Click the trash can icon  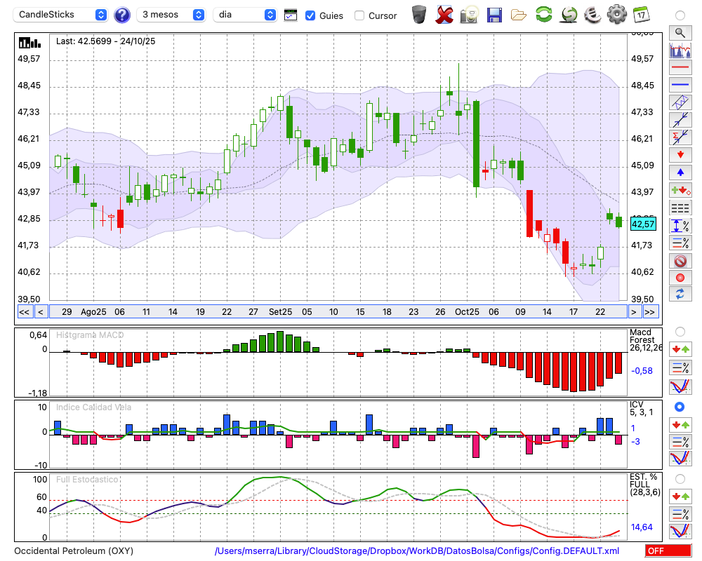[419, 14]
